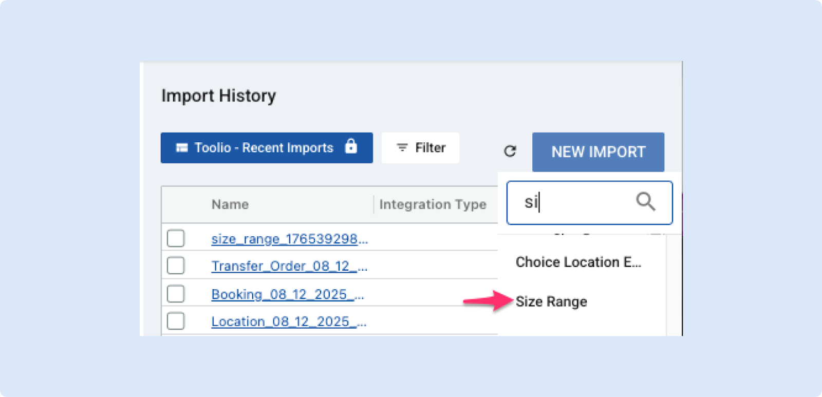Tick the checkbox for the Booking_08_12_2025 row
This screenshot has width=822, height=397.
coord(176,294)
